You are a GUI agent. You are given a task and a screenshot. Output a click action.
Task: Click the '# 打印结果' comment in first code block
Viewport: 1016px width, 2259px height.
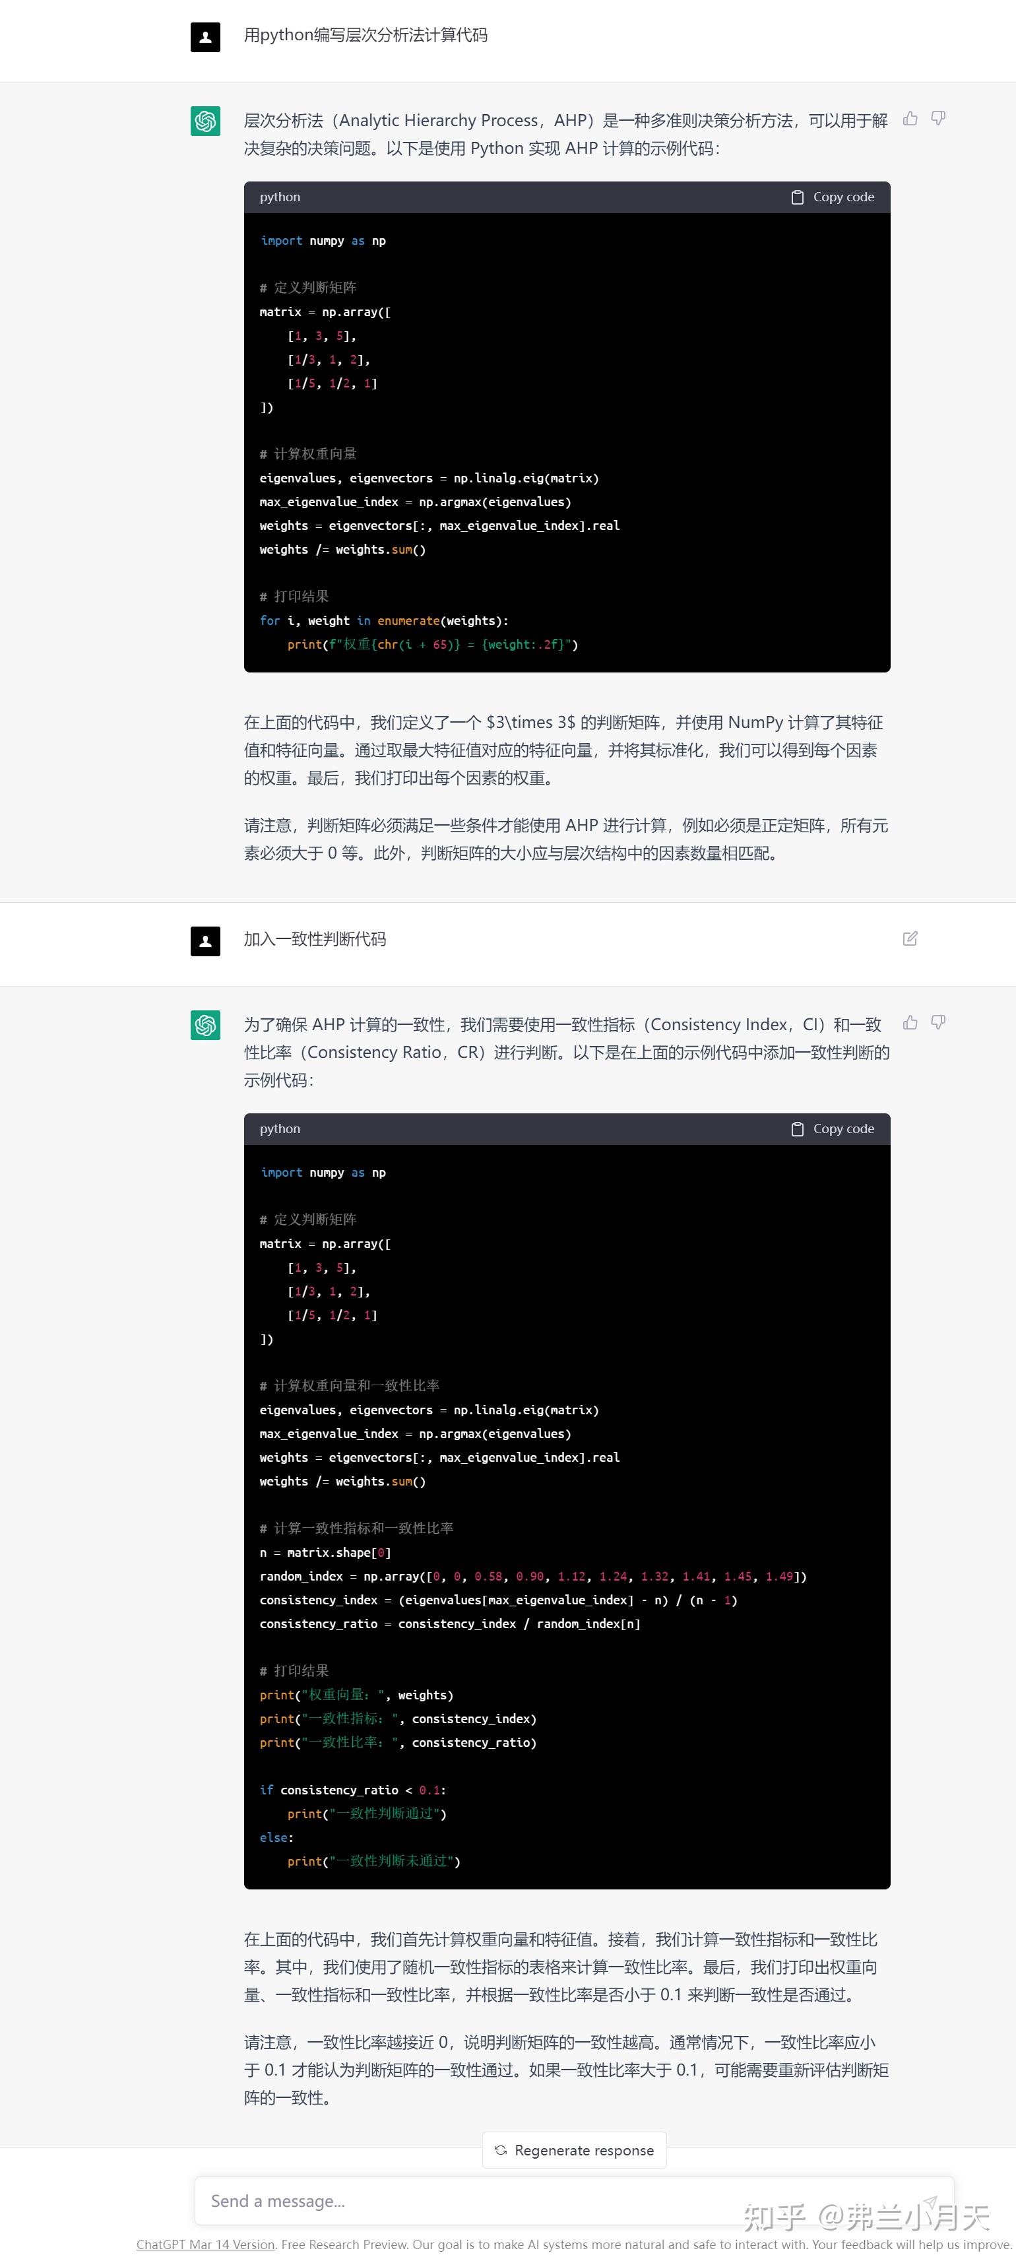(294, 597)
